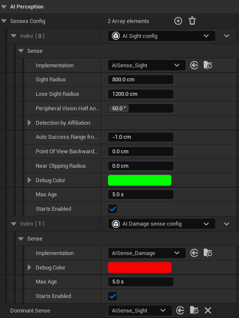Viewport: 239px width, 318px height.
Task: Click the Near Clipping Radius label
Action: pyautogui.click(x=61, y=166)
